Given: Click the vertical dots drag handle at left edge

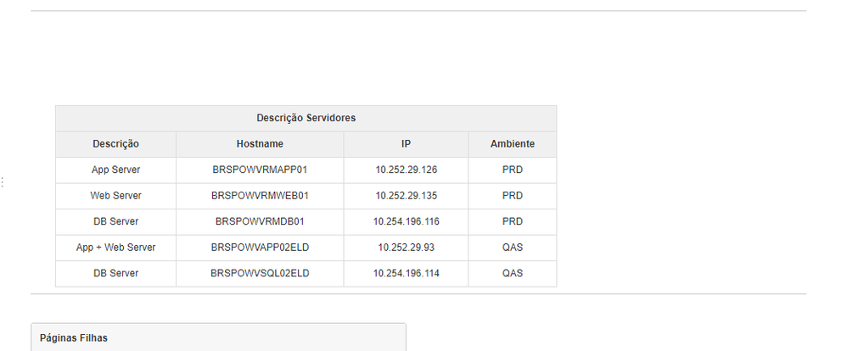Looking at the screenshot, I should click(x=3, y=182).
